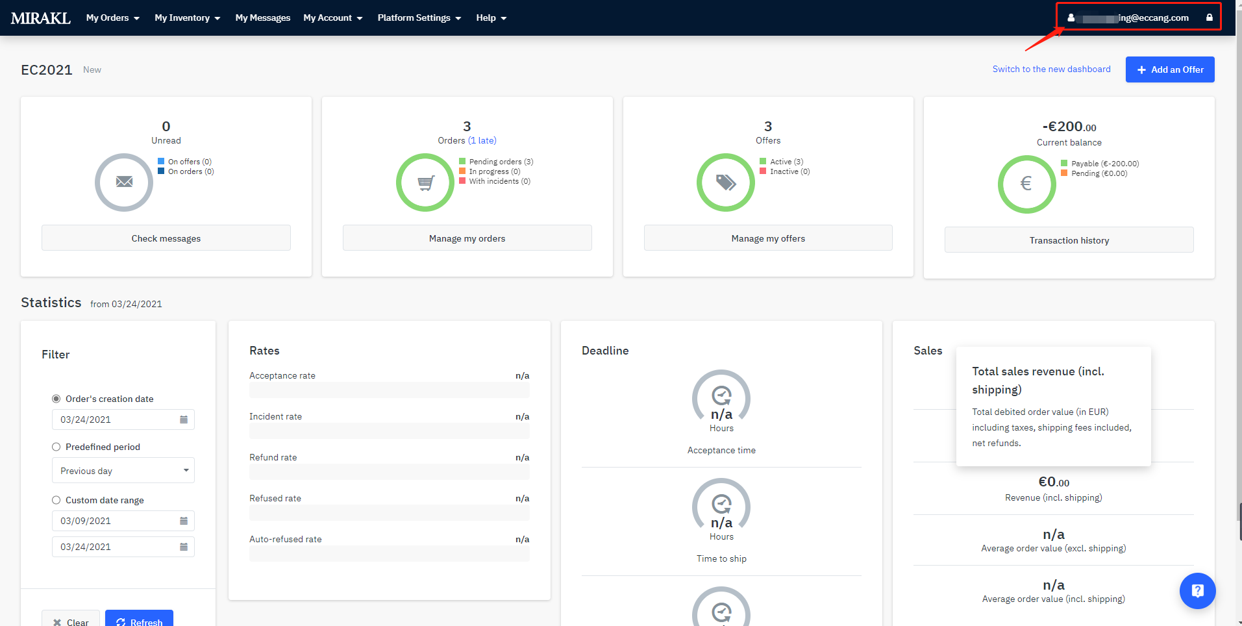Click the user profile icon in header
This screenshot has width=1242, height=626.
(x=1071, y=18)
